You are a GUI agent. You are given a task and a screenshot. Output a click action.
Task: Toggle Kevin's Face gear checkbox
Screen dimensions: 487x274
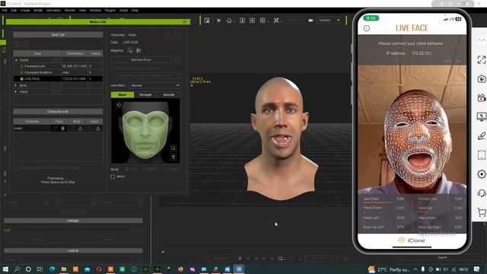pos(55,129)
